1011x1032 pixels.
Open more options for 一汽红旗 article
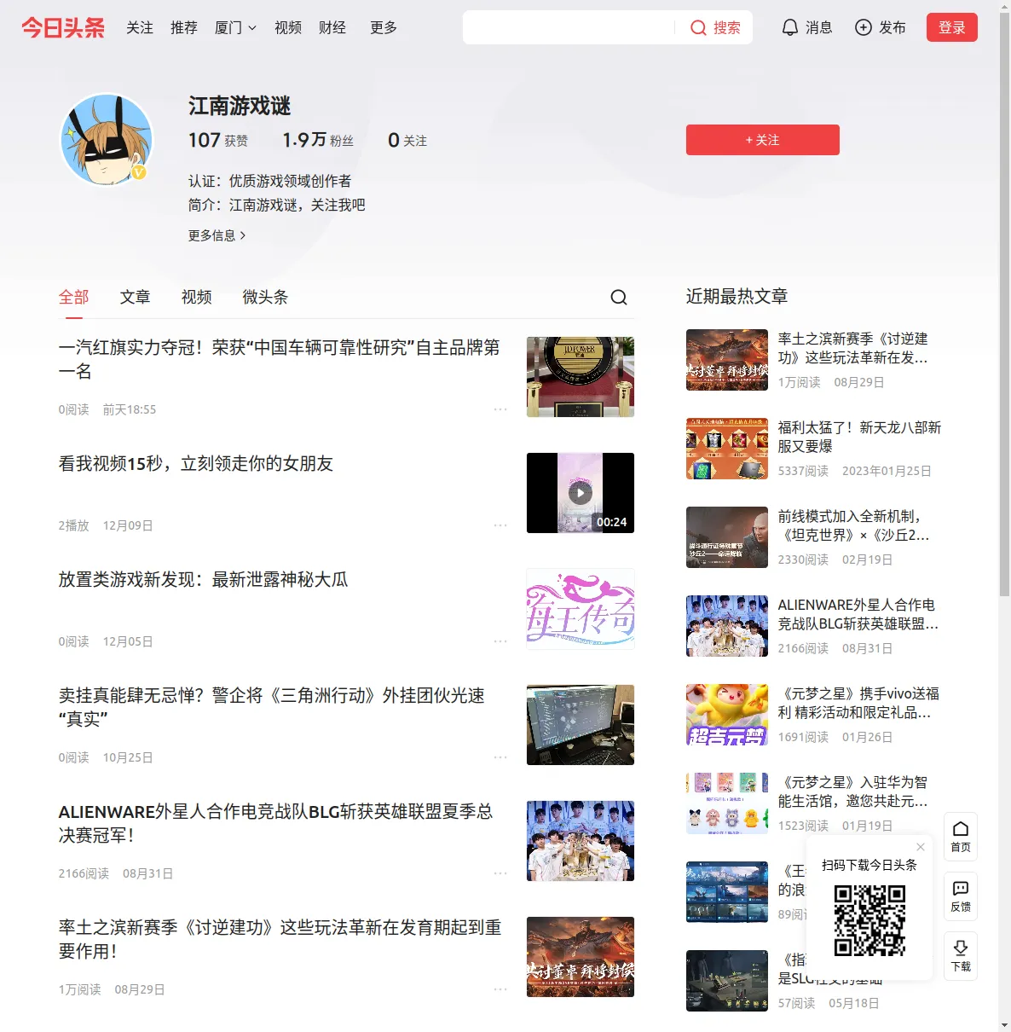click(x=500, y=409)
